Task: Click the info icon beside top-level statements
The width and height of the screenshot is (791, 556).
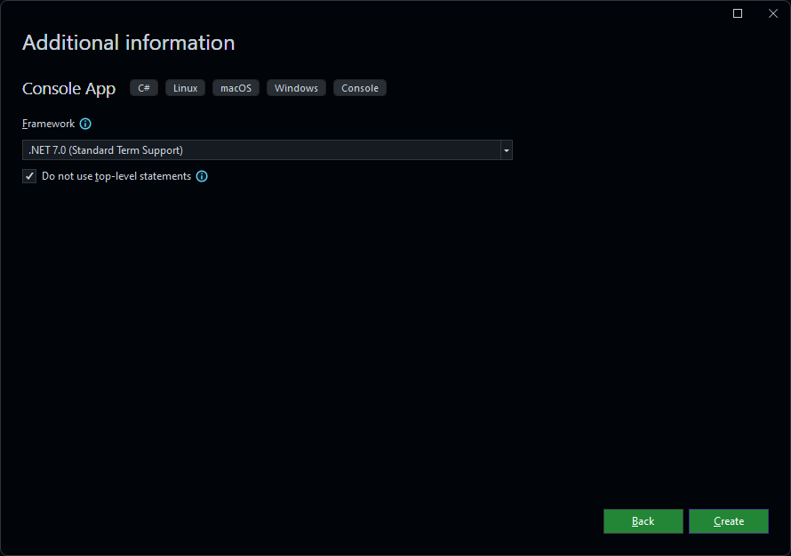Action: click(201, 176)
